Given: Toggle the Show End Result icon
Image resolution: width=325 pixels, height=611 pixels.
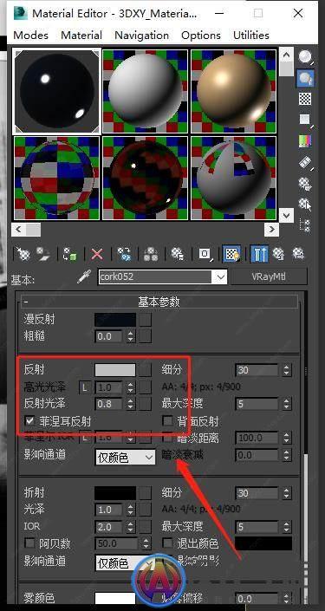Looking at the screenshot, I should coord(259,255).
